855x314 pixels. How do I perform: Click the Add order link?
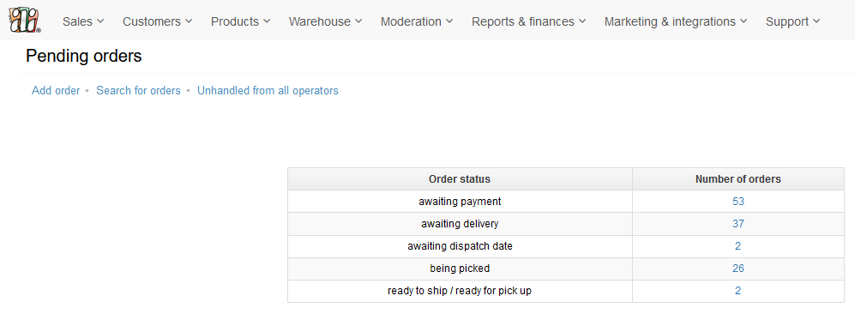point(56,90)
